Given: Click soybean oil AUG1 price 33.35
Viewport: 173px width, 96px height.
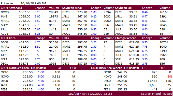Looking at the screenshot, I should click(x=133, y=34).
